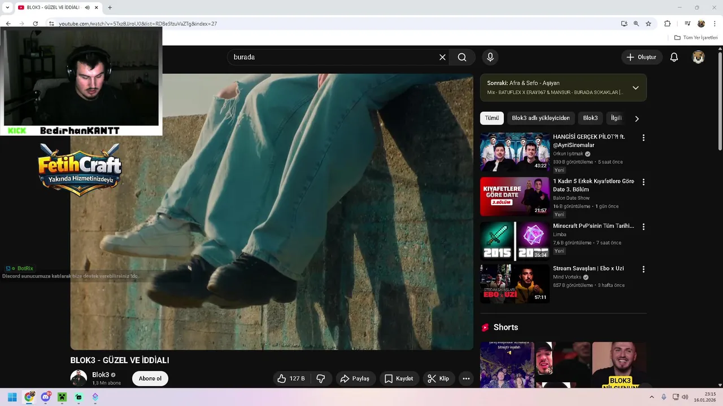Open options menu for 'HANGİSİ GERÇEK PİLOT' video

tap(643, 138)
